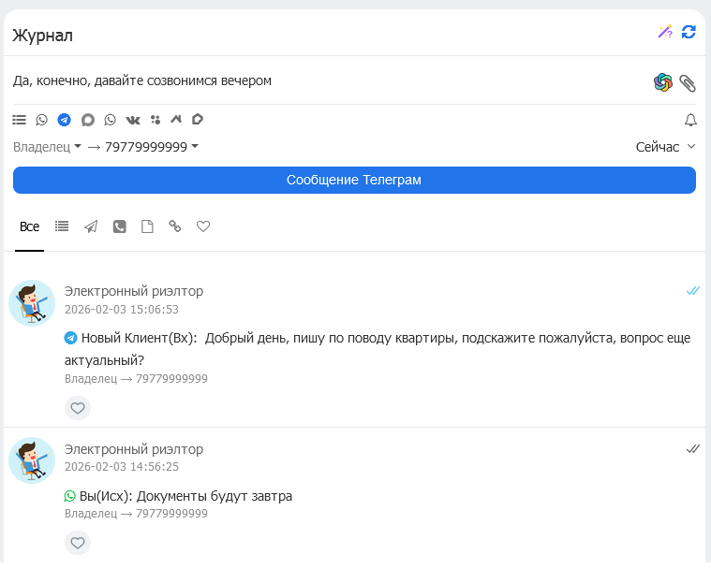The width and height of the screenshot is (711, 569).
Task: Refresh the journal with the sync icon
Action: click(x=689, y=32)
